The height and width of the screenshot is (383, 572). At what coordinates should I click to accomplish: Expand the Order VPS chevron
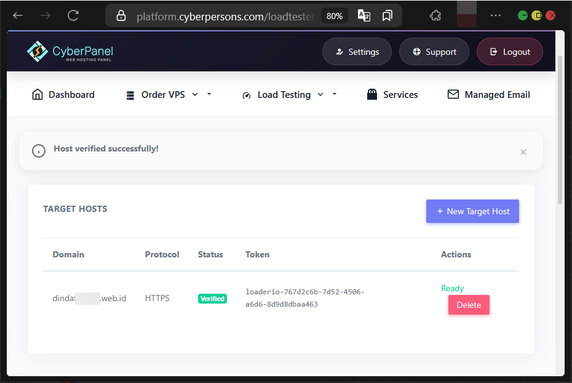click(x=195, y=95)
